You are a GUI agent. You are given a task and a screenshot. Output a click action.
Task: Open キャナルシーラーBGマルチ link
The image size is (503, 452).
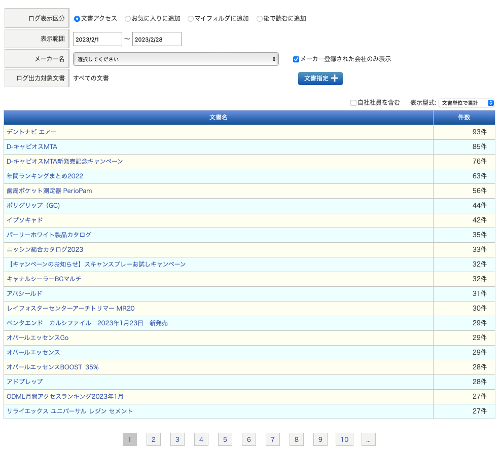click(44, 279)
